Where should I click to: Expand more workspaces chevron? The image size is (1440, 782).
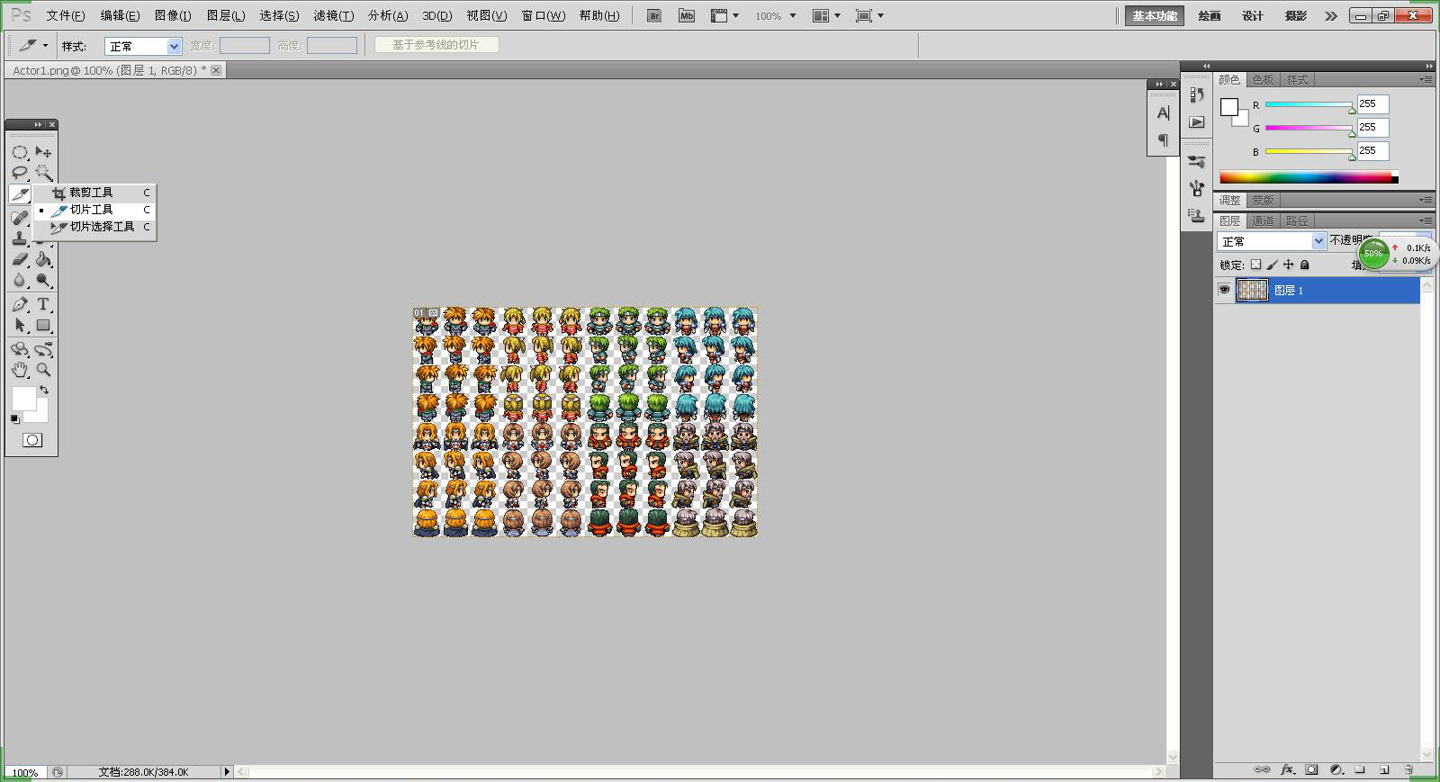(1330, 15)
